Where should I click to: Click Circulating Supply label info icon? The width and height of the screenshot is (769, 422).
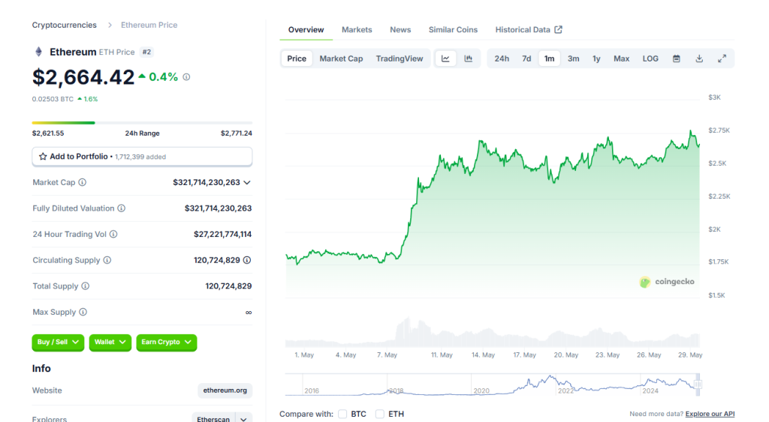107,260
